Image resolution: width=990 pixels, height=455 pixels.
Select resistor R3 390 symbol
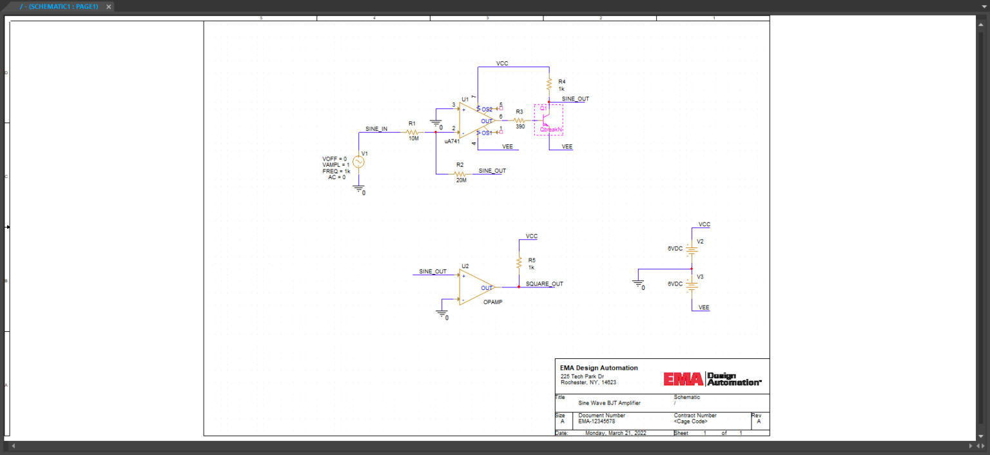click(x=518, y=120)
